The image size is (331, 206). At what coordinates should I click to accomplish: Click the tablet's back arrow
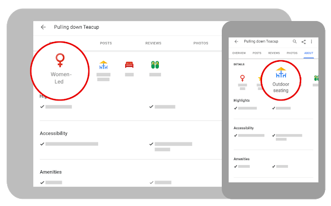[43, 27]
